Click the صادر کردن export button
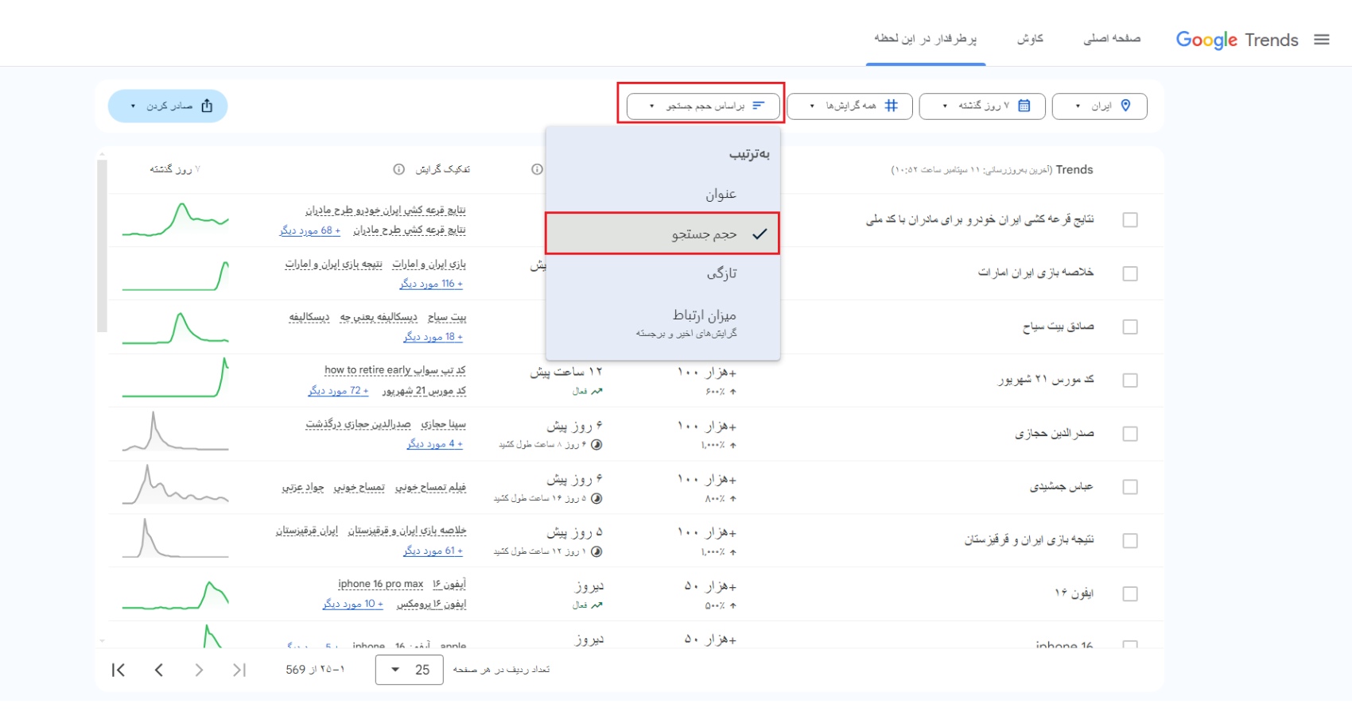1352x715 pixels. 168,106
